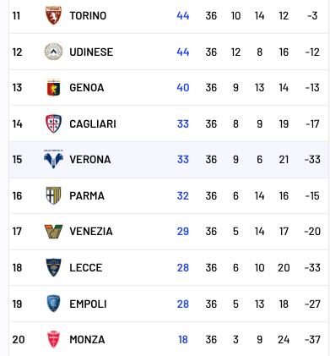Select the VERONA team name

click(90, 160)
